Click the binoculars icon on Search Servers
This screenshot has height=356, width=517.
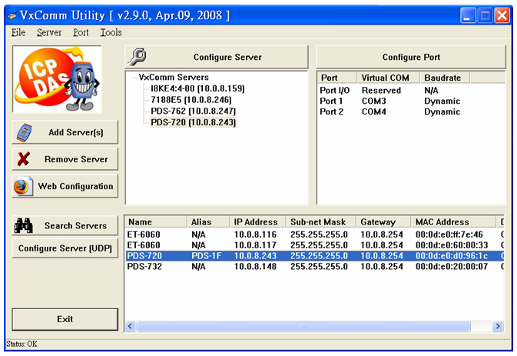(23, 226)
